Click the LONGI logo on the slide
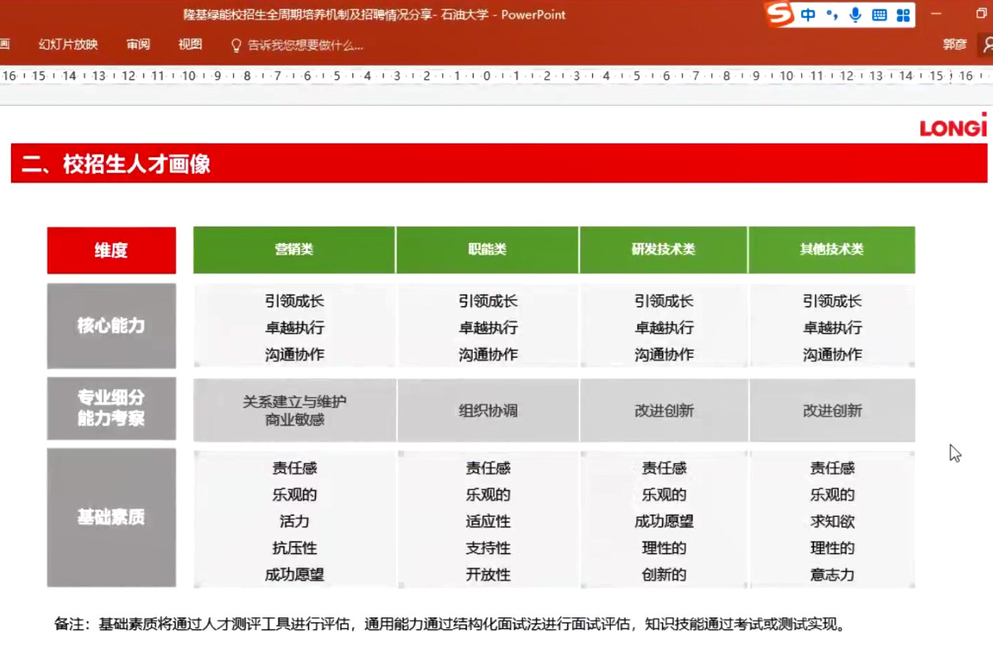 pyautogui.click(x=952, y=126)
